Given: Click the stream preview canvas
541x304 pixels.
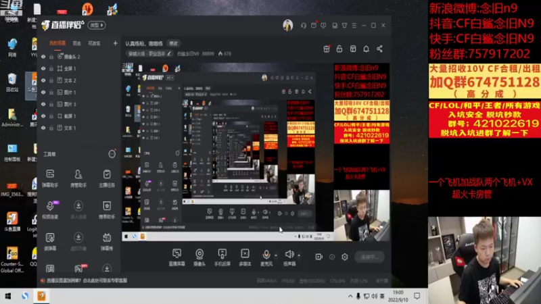Looking at the screenshot, I should [256, 151].
